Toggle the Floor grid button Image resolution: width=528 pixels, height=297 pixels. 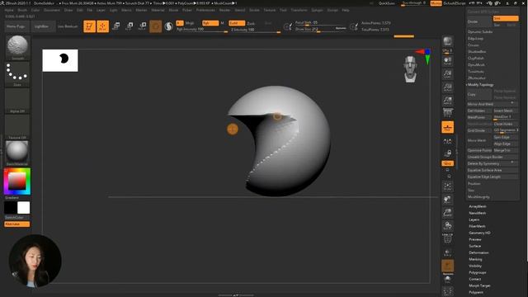pyautogui.click(x=447, y=127)
